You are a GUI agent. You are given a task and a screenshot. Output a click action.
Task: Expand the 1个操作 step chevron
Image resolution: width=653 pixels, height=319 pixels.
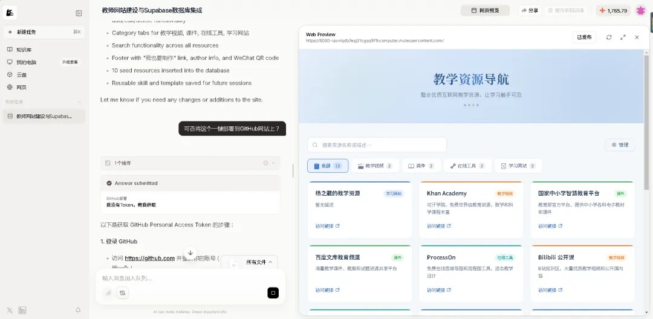(x=274, y=163)
